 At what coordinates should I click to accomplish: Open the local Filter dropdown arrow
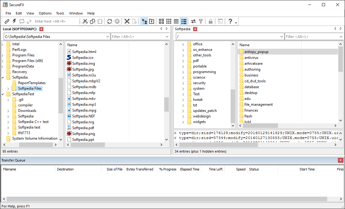pyautogui.click(x=167, y=37)
